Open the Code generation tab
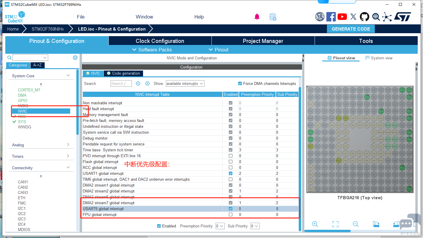This screenshot has width=423, height=238. coord(123,73)
